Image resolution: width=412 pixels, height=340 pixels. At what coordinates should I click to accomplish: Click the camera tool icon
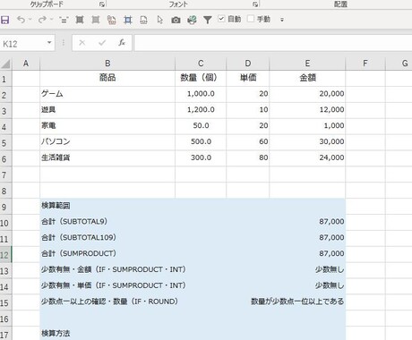pos(176,20)
